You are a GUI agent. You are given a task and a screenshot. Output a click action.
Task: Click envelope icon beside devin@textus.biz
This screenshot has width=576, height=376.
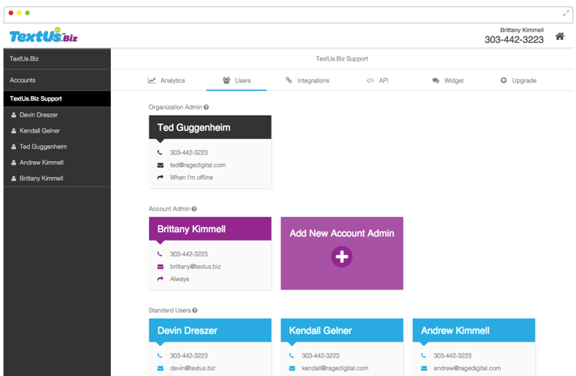160,368
